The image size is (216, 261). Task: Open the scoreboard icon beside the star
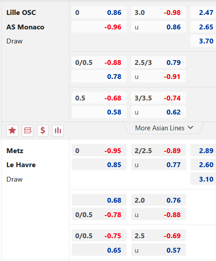[x=28, y=131]
